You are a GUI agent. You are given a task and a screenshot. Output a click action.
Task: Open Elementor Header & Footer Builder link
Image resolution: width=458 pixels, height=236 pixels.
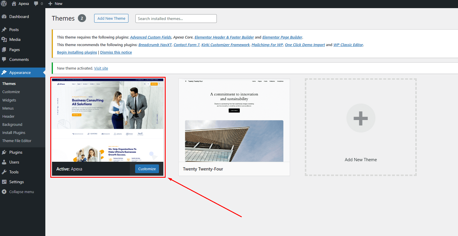point(224,37)
